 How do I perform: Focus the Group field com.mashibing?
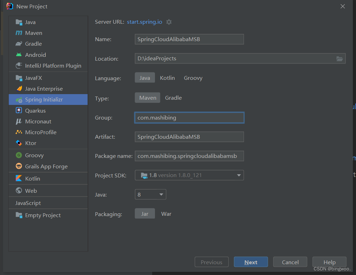point(190,118)
